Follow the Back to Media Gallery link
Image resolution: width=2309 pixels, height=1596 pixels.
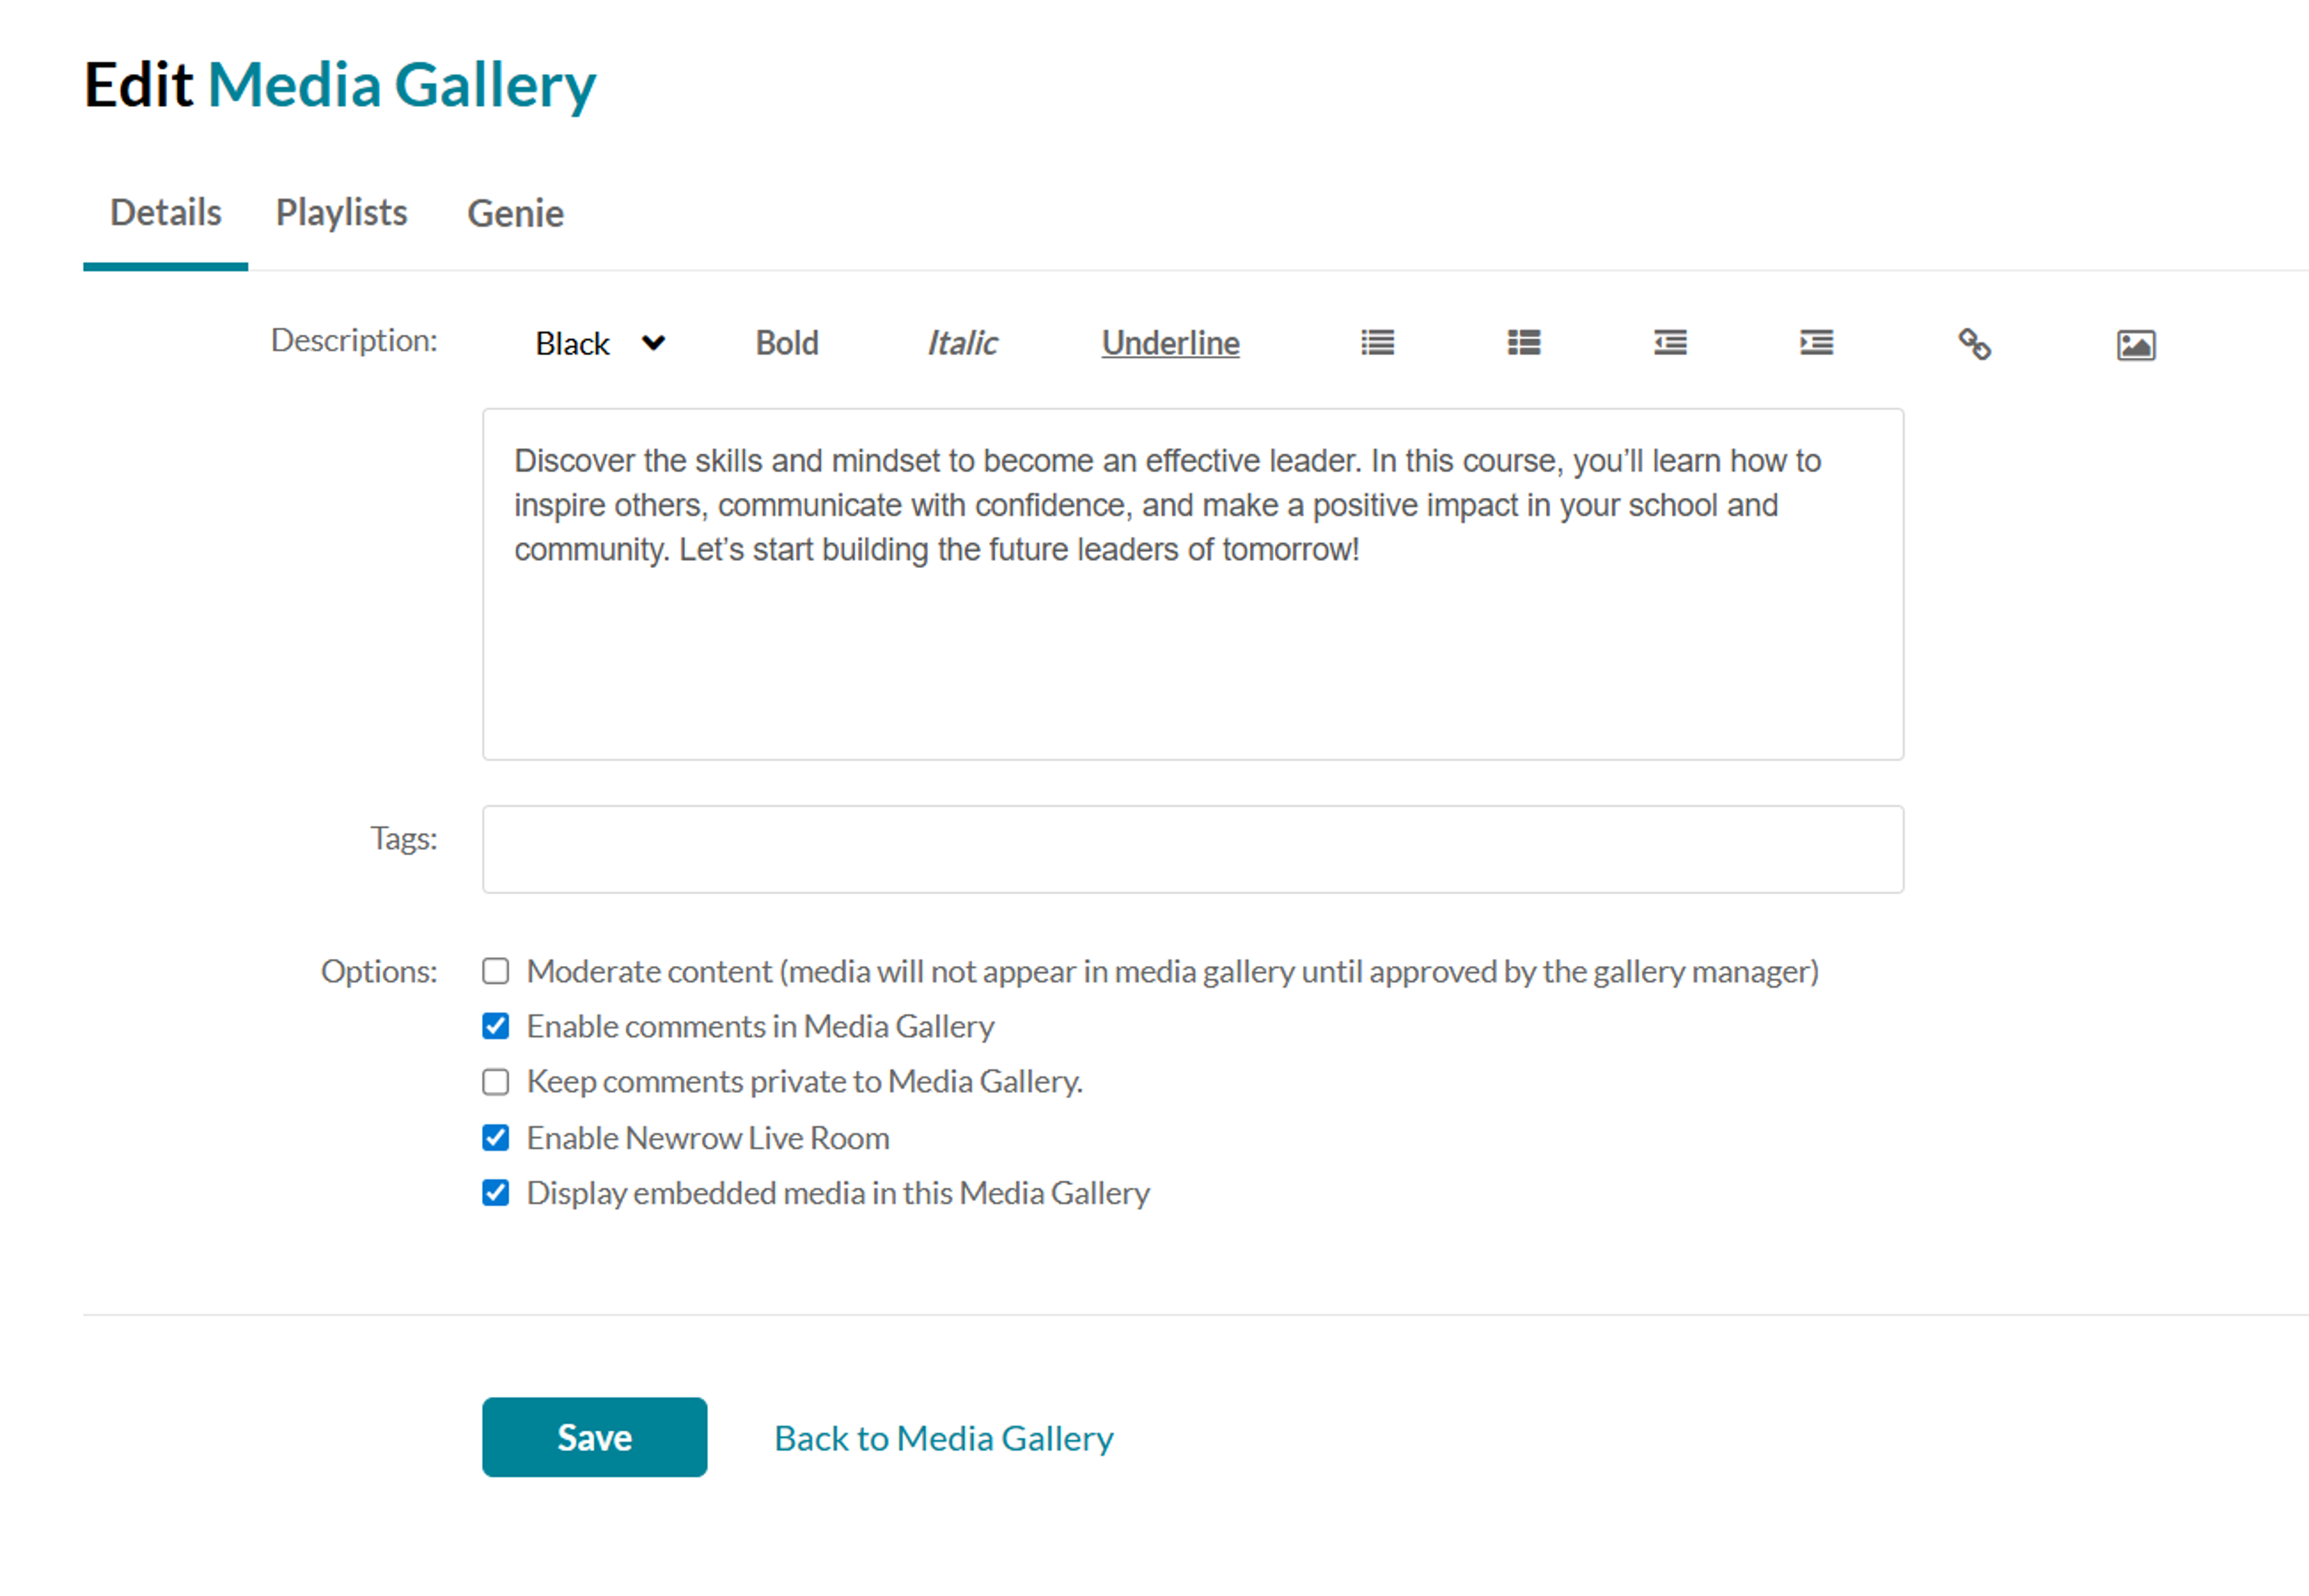[943, 1438]
